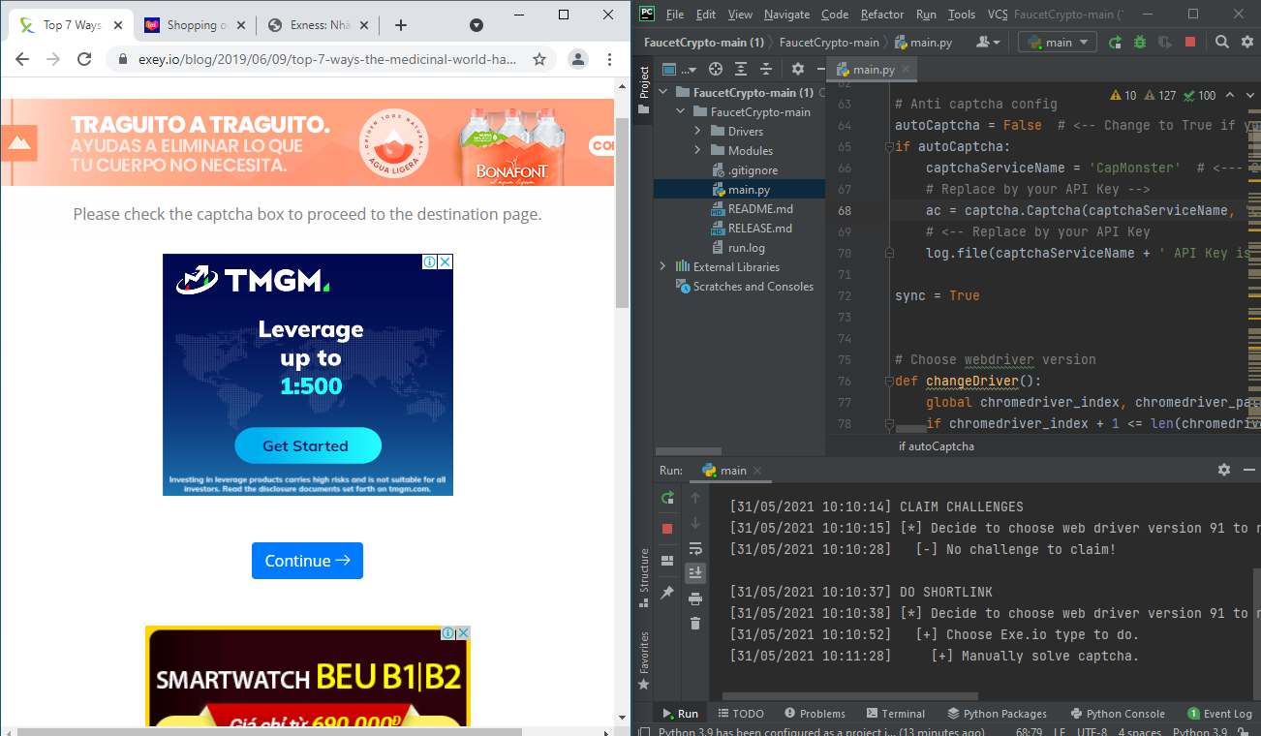
Task: Click Get Started in TMGM ad
Action: (307, 446)
